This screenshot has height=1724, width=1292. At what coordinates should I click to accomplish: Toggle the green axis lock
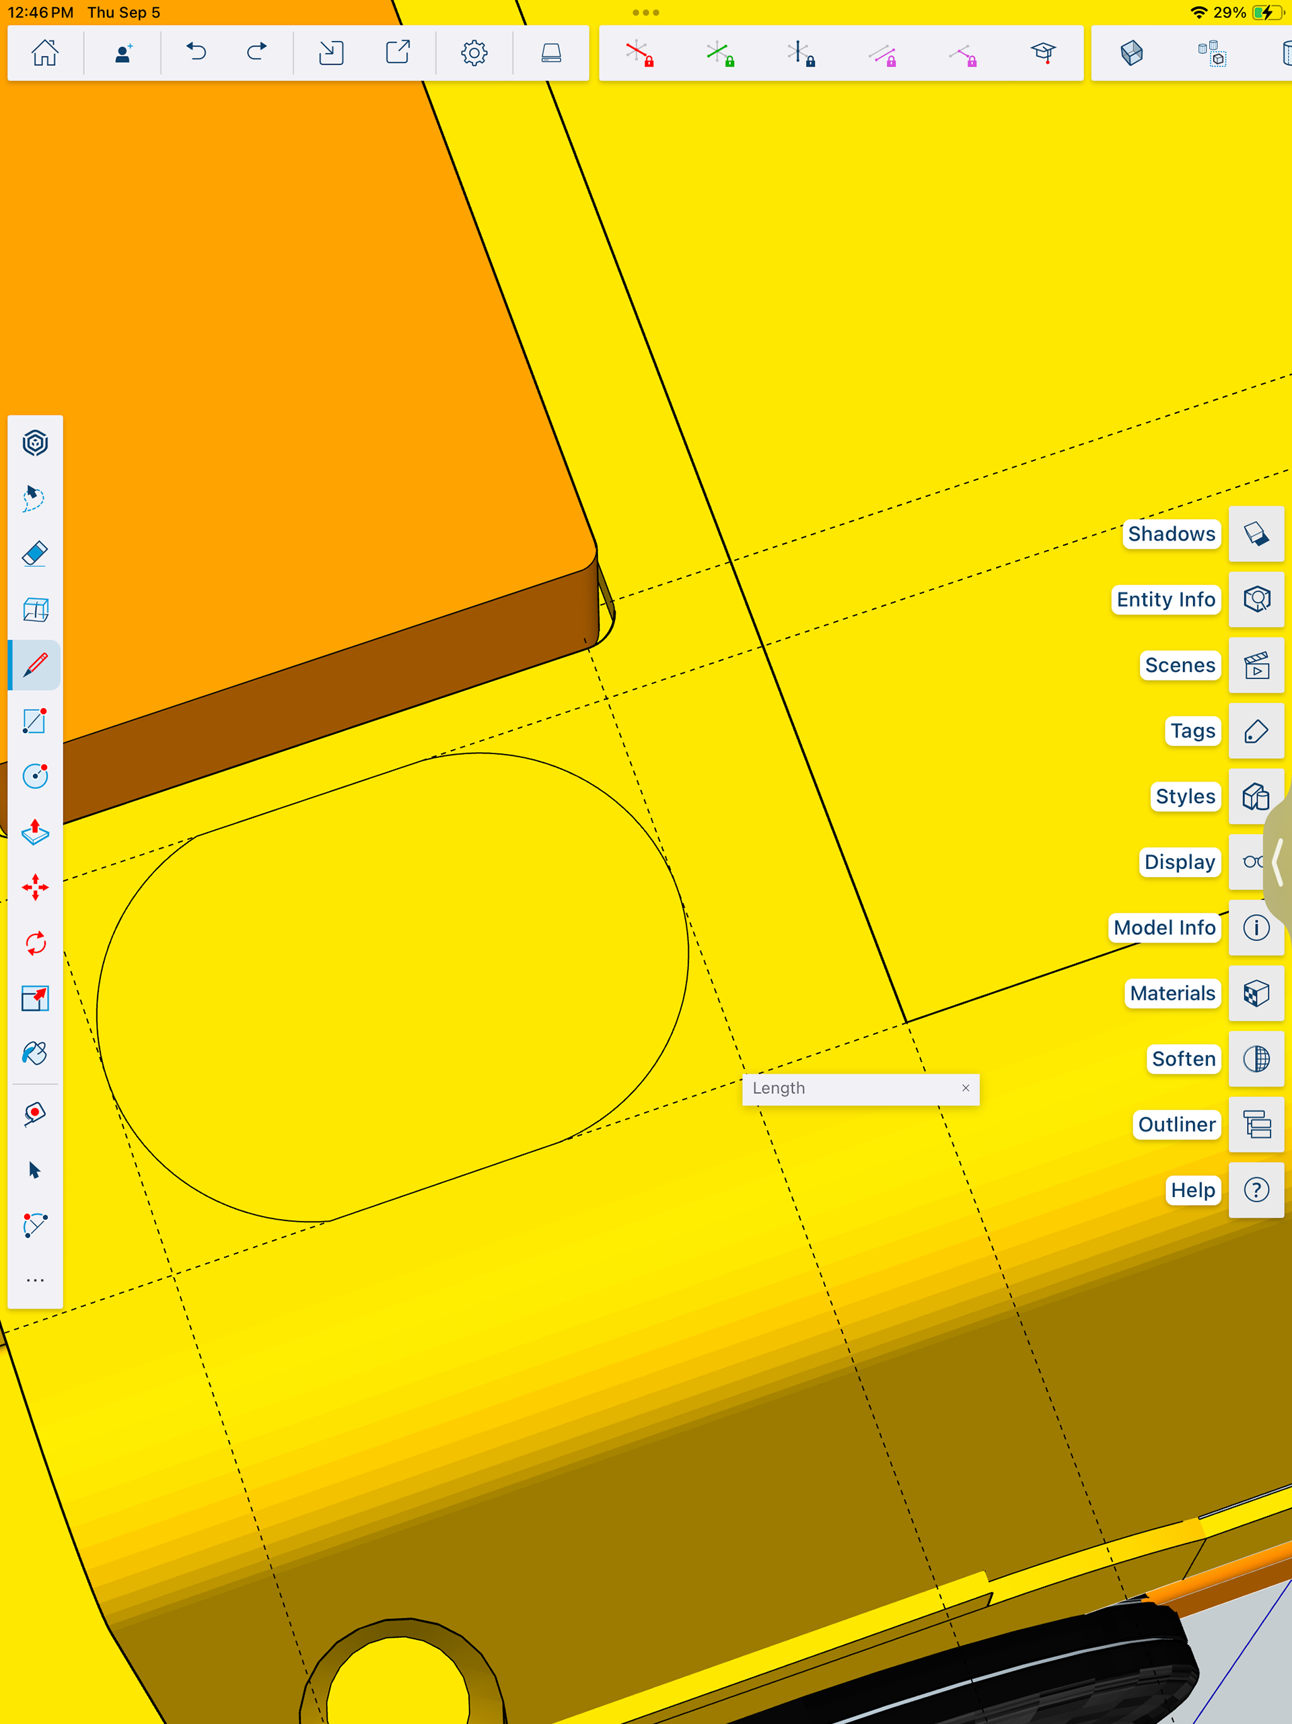tap(720, 53)
